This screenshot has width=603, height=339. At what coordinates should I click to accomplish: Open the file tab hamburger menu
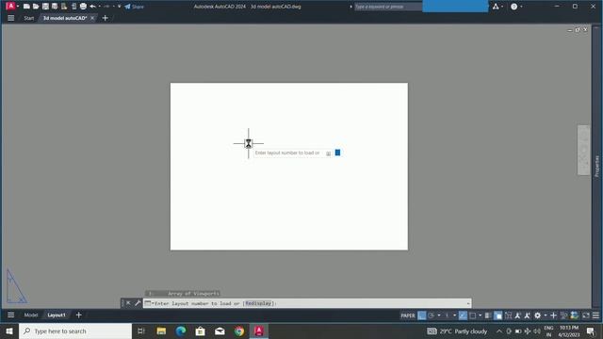click(x=10, y=18)
